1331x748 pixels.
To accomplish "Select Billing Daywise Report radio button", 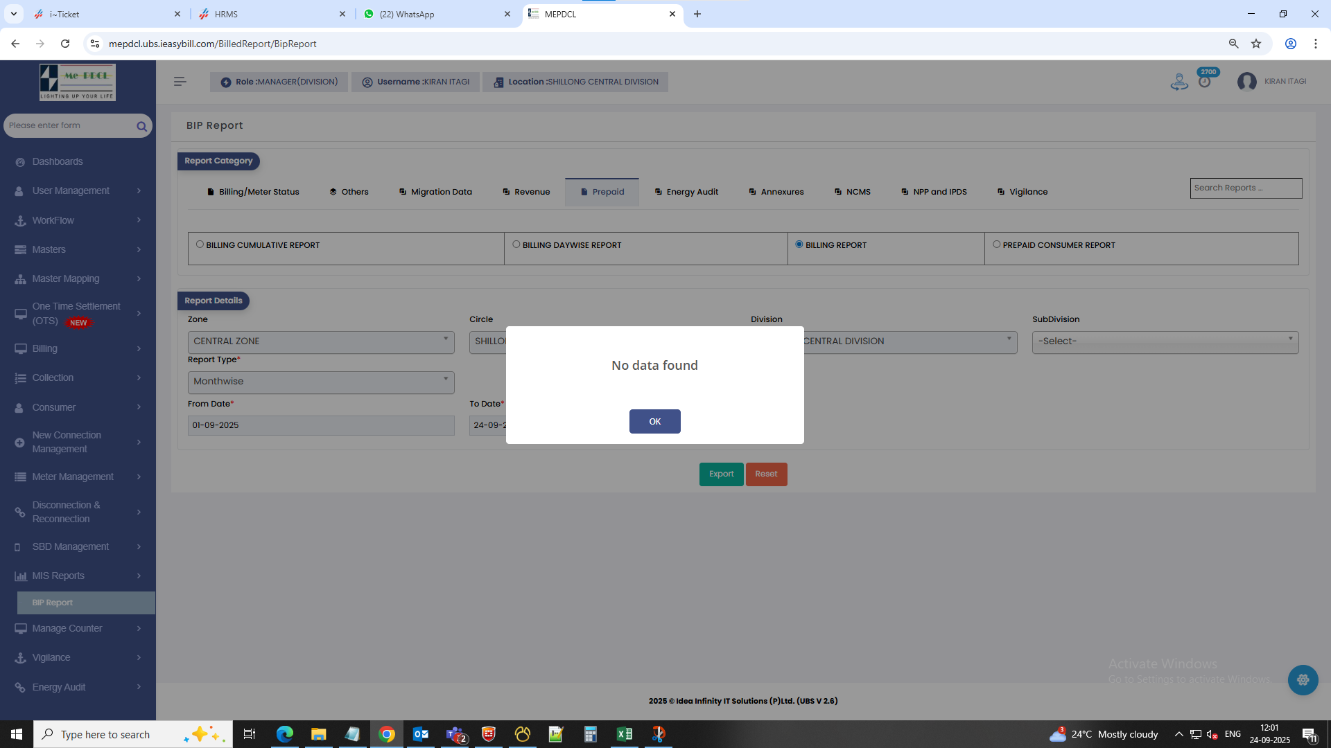I will tap(516, 244).
